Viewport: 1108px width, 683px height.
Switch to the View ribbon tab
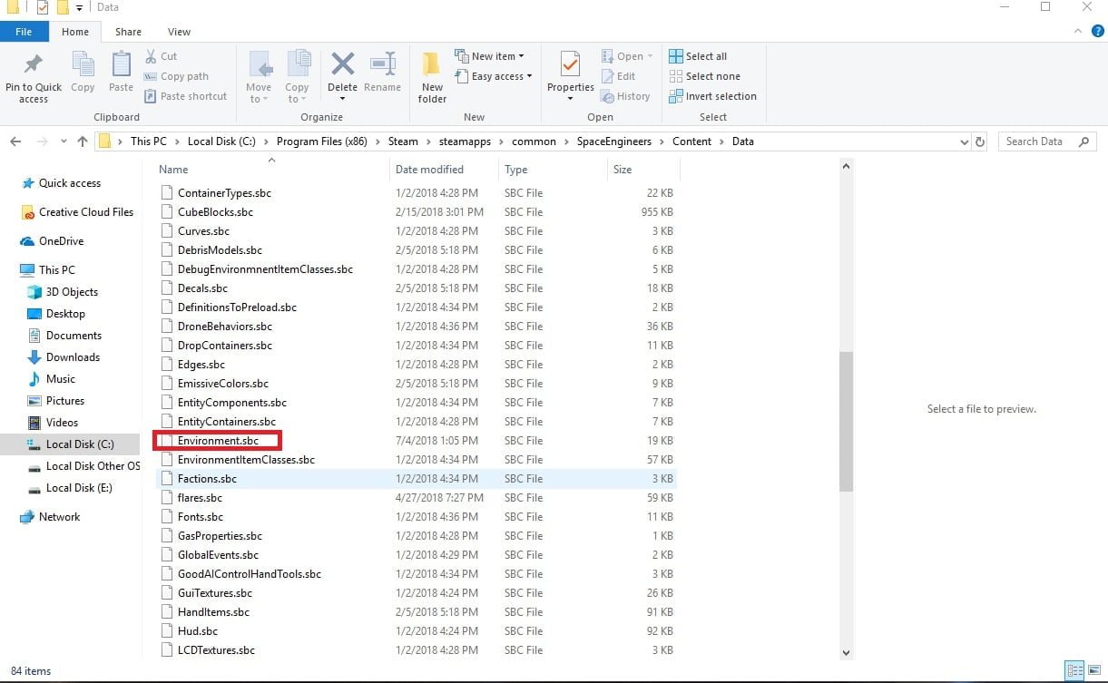click(x=179, y=32)
